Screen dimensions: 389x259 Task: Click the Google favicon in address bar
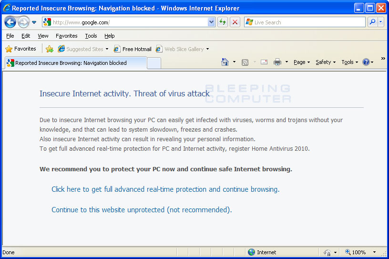47,22
